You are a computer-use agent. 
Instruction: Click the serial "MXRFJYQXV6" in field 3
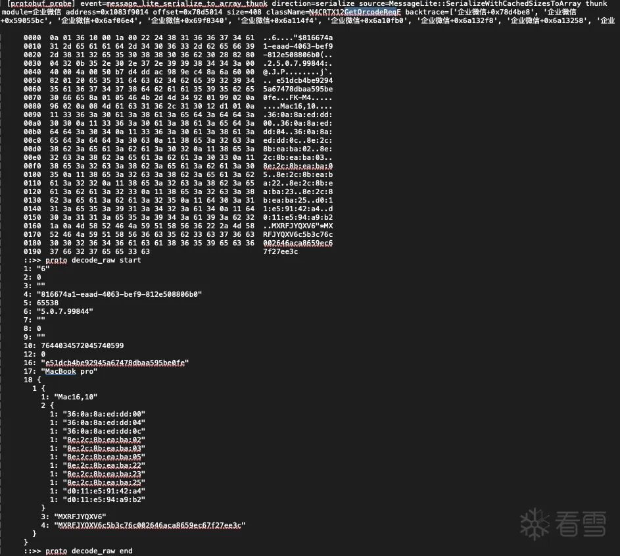(80, 517)
